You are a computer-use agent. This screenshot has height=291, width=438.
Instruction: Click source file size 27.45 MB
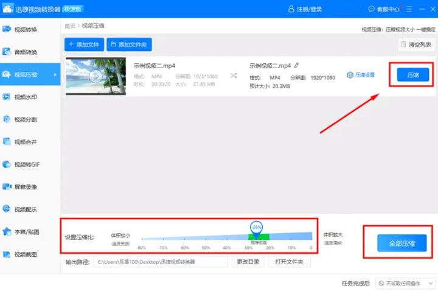pos(204,84)
